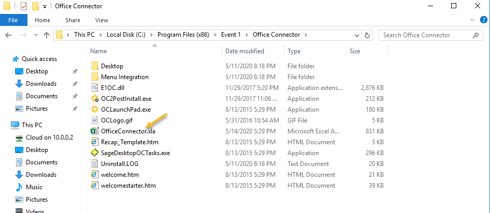490x213 pixels.
Task: Select the OfficeConnector.xla file name
Action: click(x=128, y=131)
